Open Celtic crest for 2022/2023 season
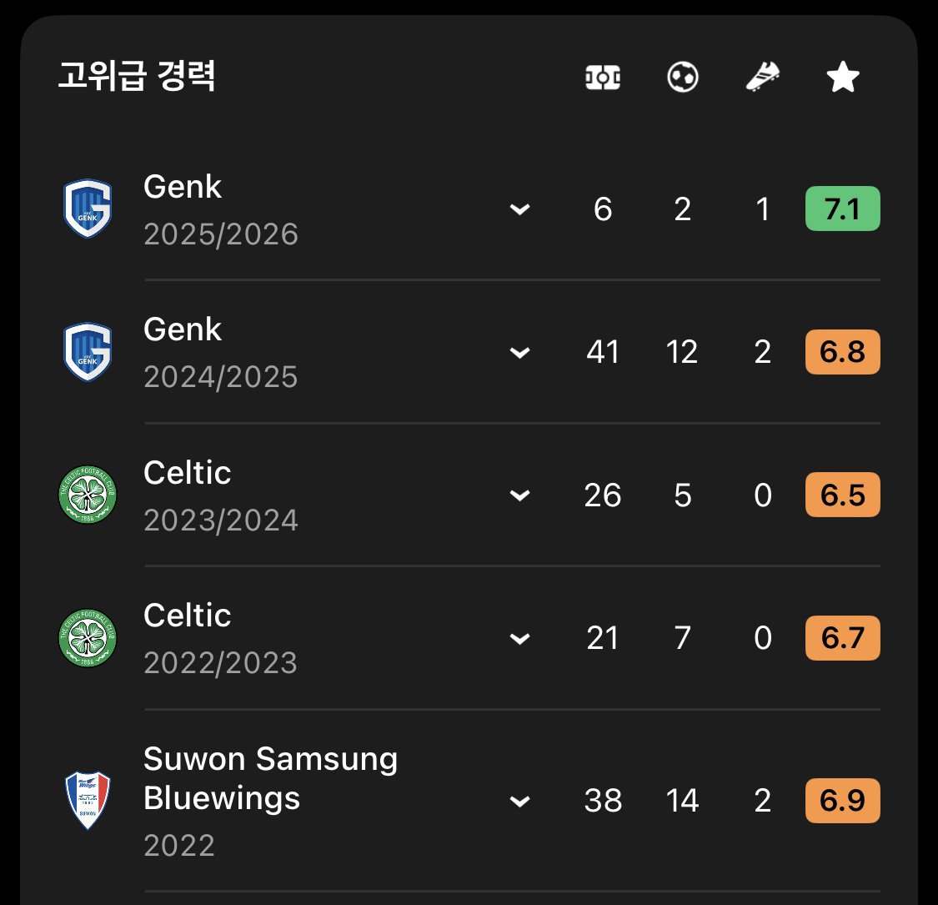 (88, 638)
